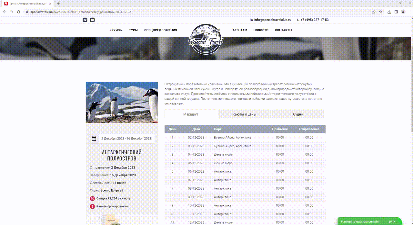Click the АНТАРКТИЧЕСКИЙ ПОЛУОСТРОВ cruise title
413x225 pixels.
point(122,155)
